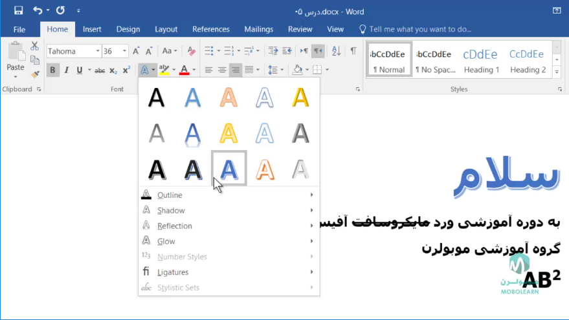Toggle Underline formatting
This screenshot has width=569, height=320.
79,70
